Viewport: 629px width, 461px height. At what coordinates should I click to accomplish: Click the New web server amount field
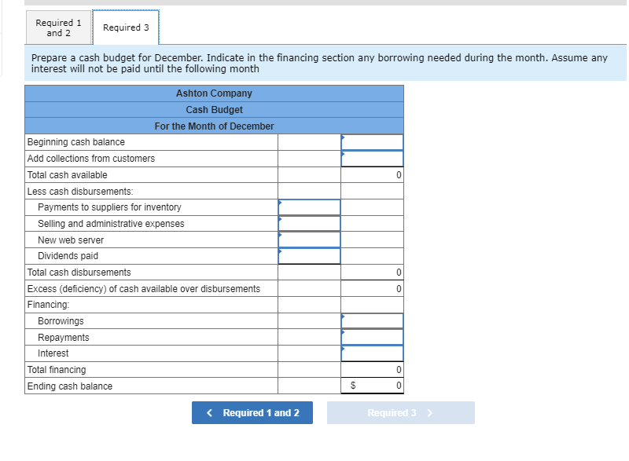pyautogui.click(x=309, y=240)
